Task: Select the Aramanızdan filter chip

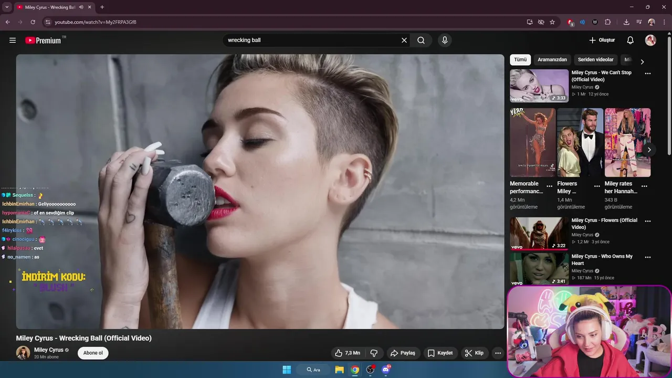Action: pyautogui.click(x=552, y=60)
